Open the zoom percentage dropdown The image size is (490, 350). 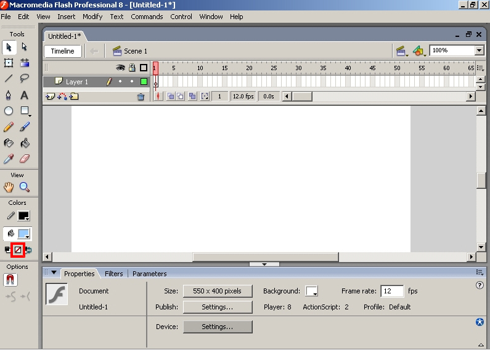[x=479, y=50]
